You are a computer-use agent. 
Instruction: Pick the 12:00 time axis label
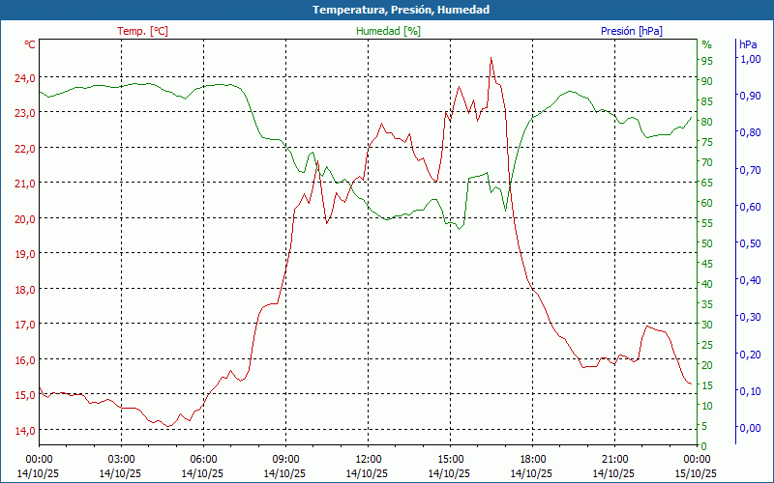pos(369,459)
